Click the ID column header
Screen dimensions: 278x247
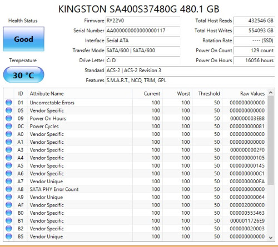pyautogui.click(x=21, y=94)
